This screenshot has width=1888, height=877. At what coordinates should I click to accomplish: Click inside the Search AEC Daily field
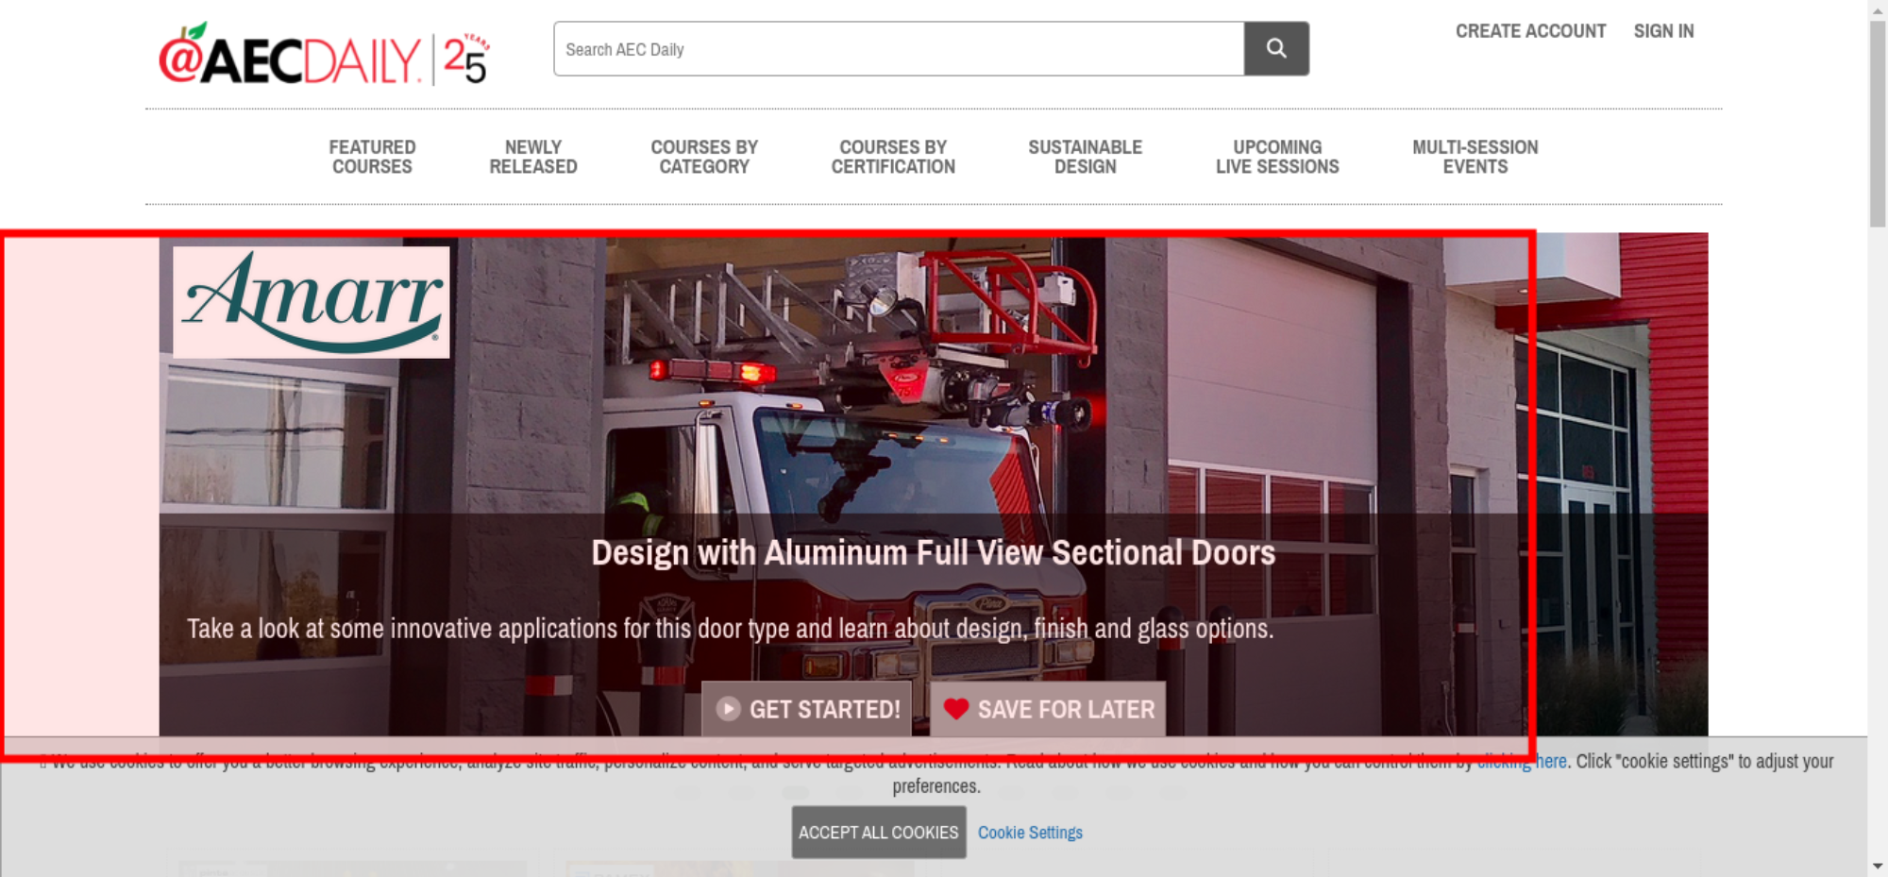pyautogui.click(x=899, y=49)
